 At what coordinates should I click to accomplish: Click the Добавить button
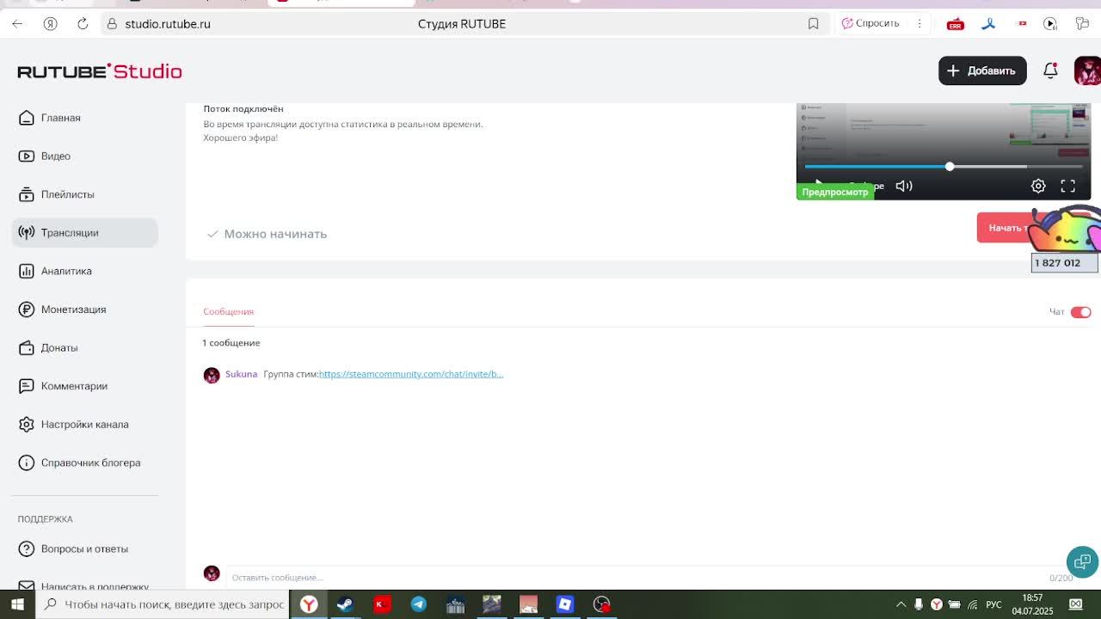click(982, 70)
